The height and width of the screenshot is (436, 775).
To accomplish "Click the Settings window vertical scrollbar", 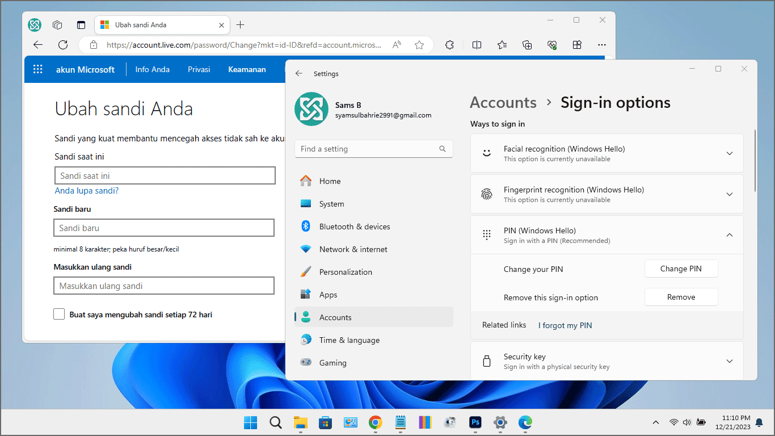I will click(x=755, y=161).
